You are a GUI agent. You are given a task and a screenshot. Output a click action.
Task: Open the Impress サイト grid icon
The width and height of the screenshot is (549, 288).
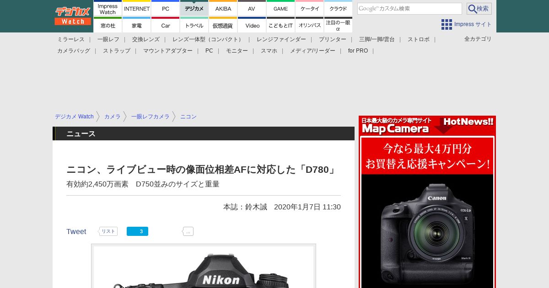point(447,24)
